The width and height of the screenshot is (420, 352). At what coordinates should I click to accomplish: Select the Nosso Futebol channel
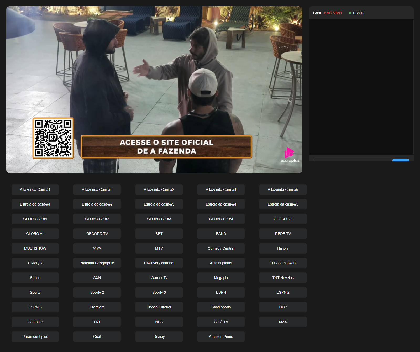159,307
